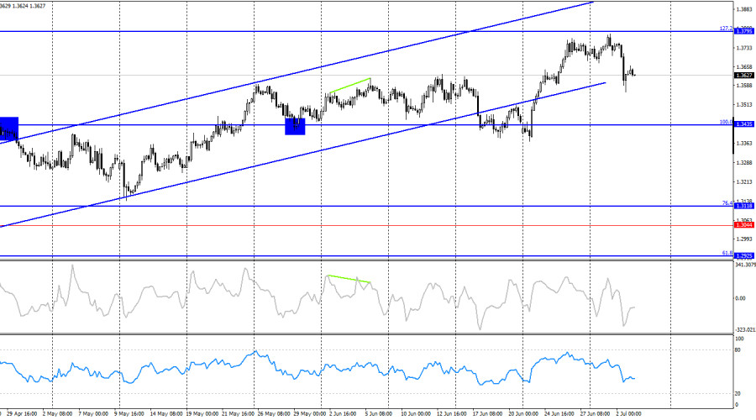756x420 pixels.
Task: Click the 21 May 16:00 date label
Action: [x=238, y=414]
